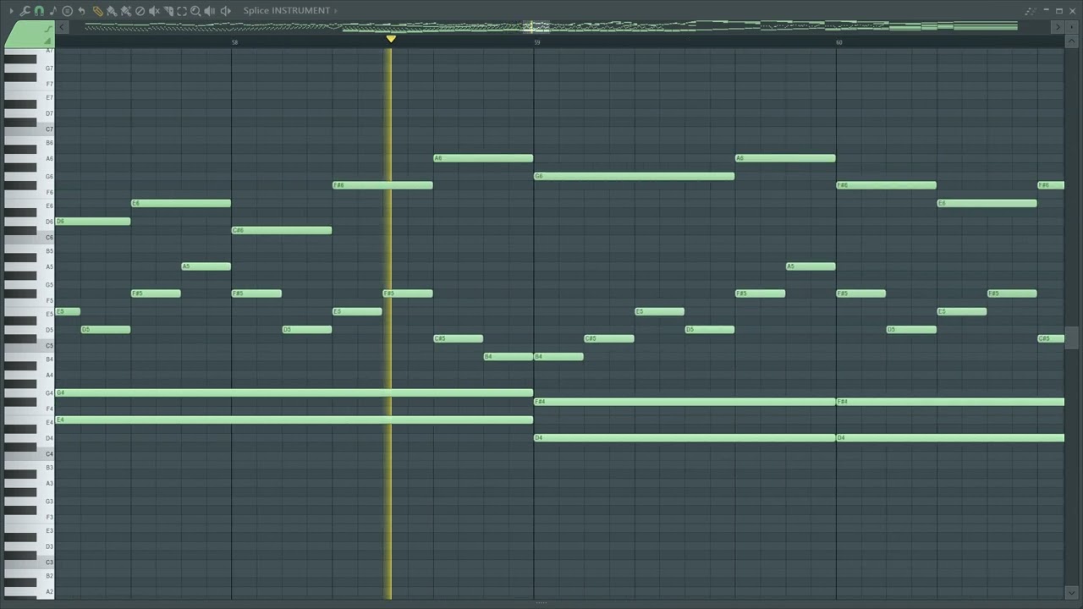Select the Mute tool
1083x609 pixels.
pos(154,10)
